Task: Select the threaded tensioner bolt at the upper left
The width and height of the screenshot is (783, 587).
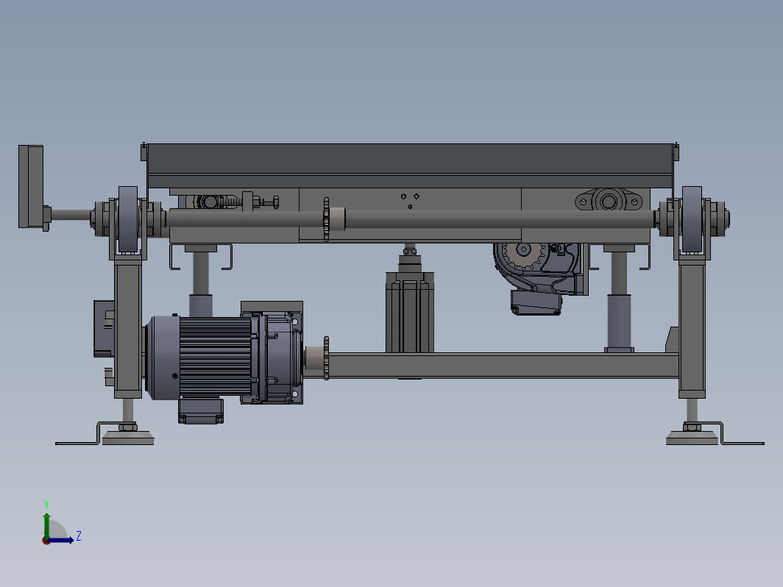Action: [x=243, y=202]
